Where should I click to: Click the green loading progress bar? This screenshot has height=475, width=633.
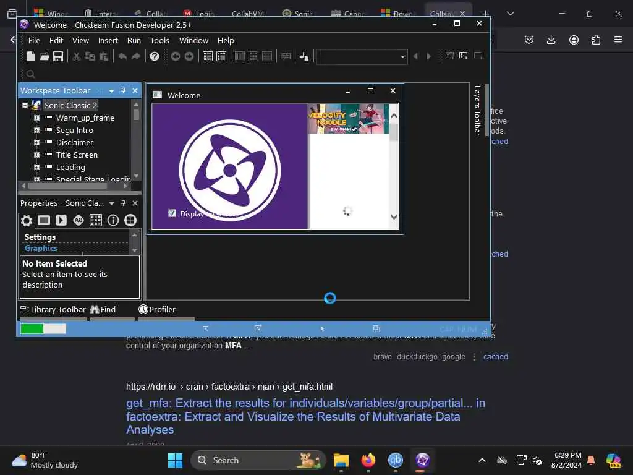pyautogui.click(x=43, y=329)
